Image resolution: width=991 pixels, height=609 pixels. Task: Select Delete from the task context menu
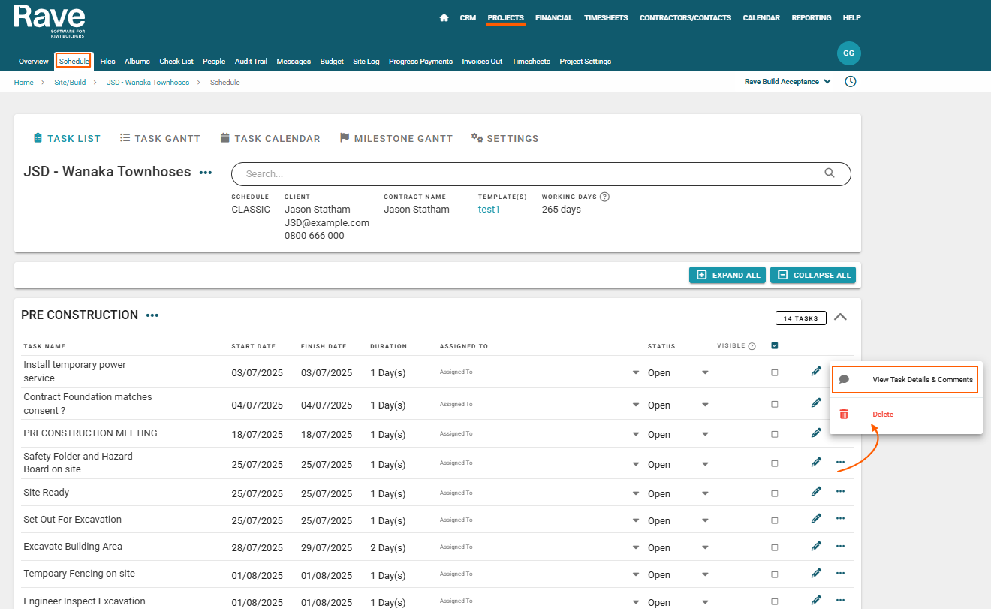[882, 415]
